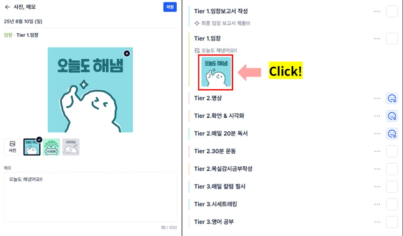
Task: Click into the 메모 text field
Action: (x=90, y=197)
